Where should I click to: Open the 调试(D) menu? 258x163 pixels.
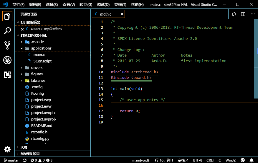point(103,5)
